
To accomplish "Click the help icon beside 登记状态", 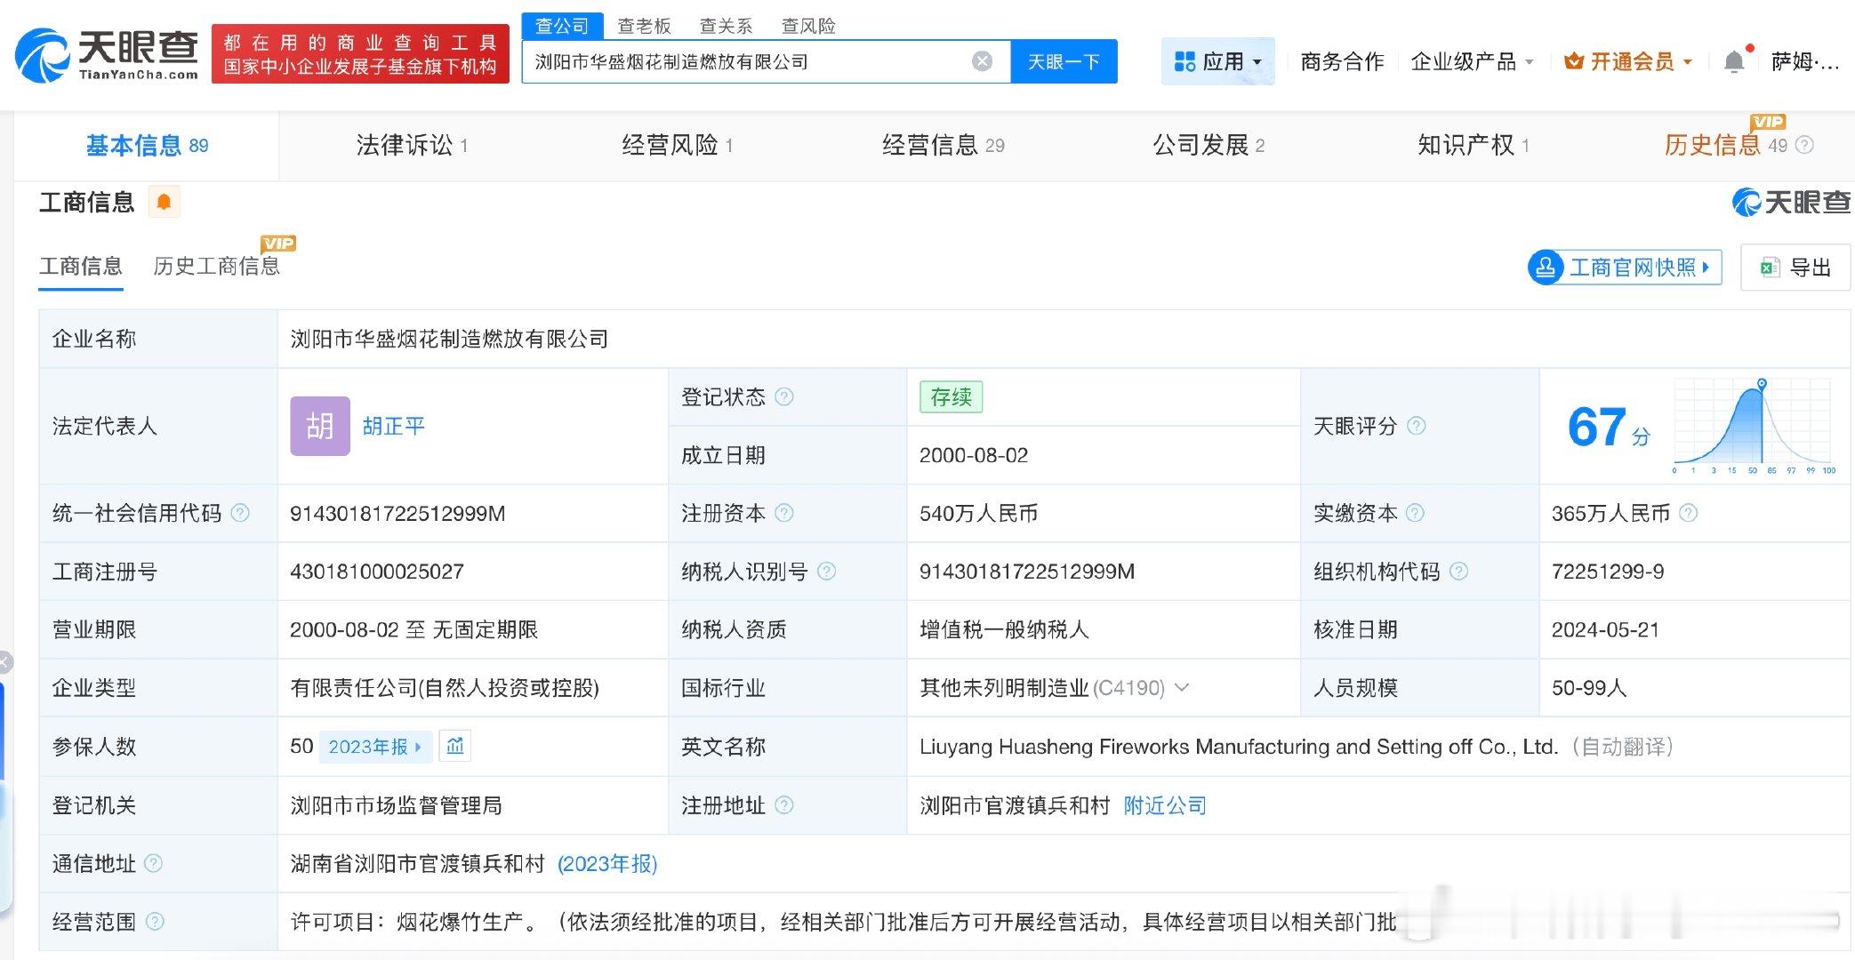I will [783, 396].
